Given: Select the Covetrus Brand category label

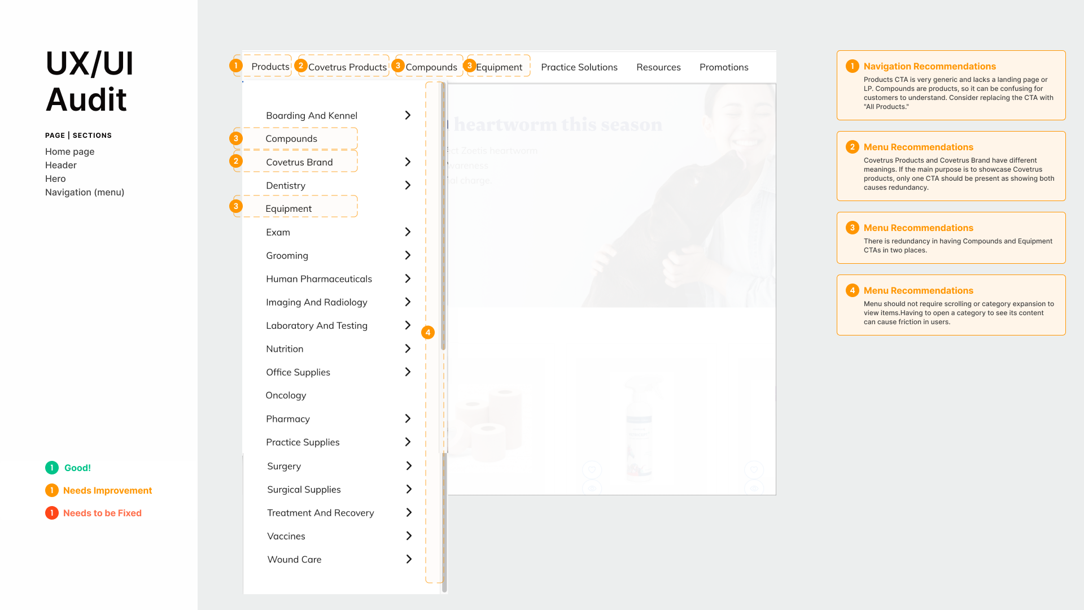Looking at the screenshot, I should (x=299, y=163).
